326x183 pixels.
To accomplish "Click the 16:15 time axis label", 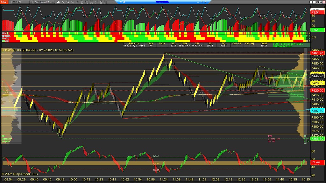I will pos(306,179).
